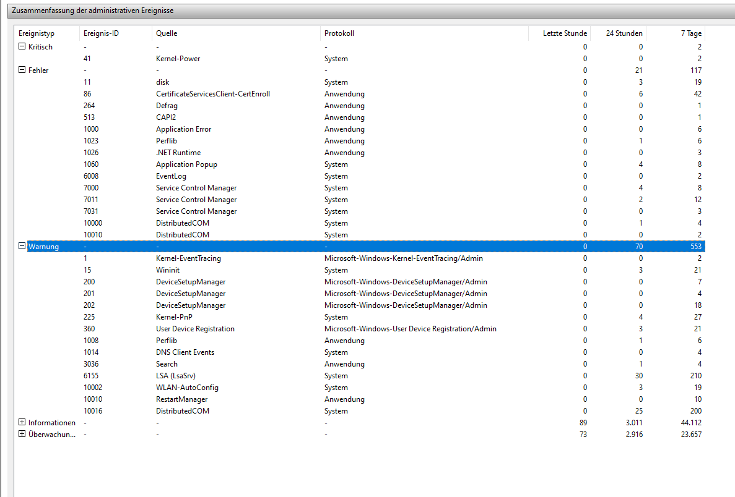
Task: Select the Kernel-Power event 41 row
Action: point(360,59)
